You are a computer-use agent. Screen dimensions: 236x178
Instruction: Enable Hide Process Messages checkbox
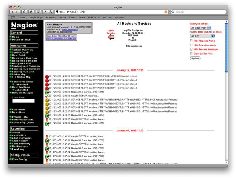(x=191, y=49)
